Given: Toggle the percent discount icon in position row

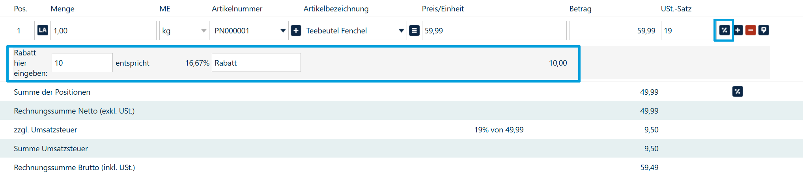Looking at the screenshot, I should (724, 30).
